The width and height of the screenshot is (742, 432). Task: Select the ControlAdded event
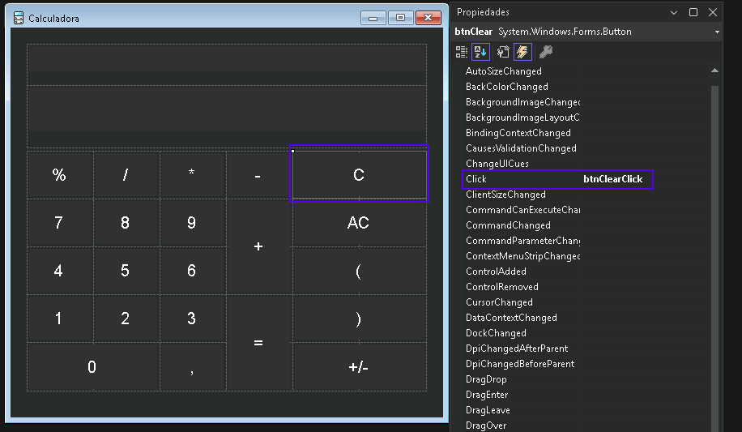pyautogui.click(x=496, y=272)
